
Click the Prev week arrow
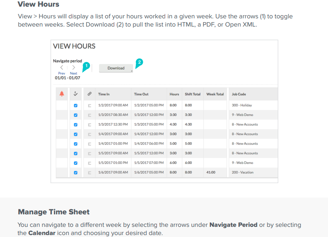61,68
